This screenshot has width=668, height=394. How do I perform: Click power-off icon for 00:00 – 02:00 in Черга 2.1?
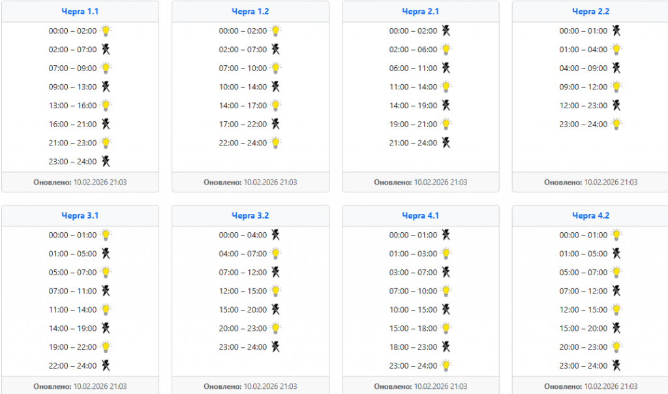(x=446, y=30)
